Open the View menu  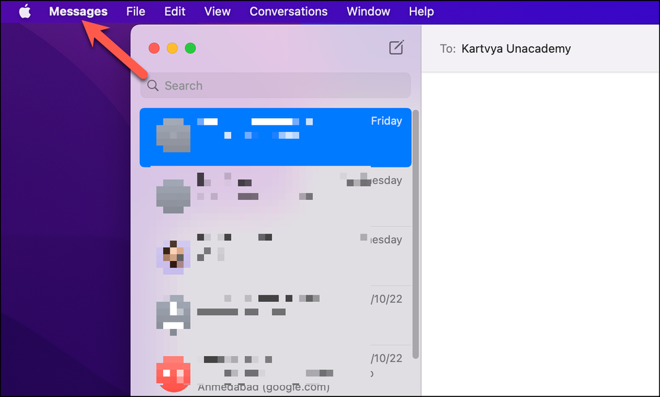click(217, 11)
